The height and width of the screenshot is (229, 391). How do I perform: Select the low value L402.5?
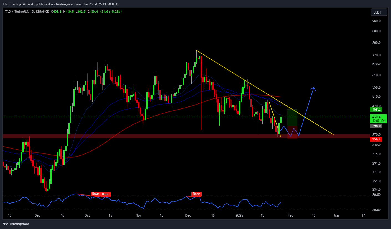(81, 12)
